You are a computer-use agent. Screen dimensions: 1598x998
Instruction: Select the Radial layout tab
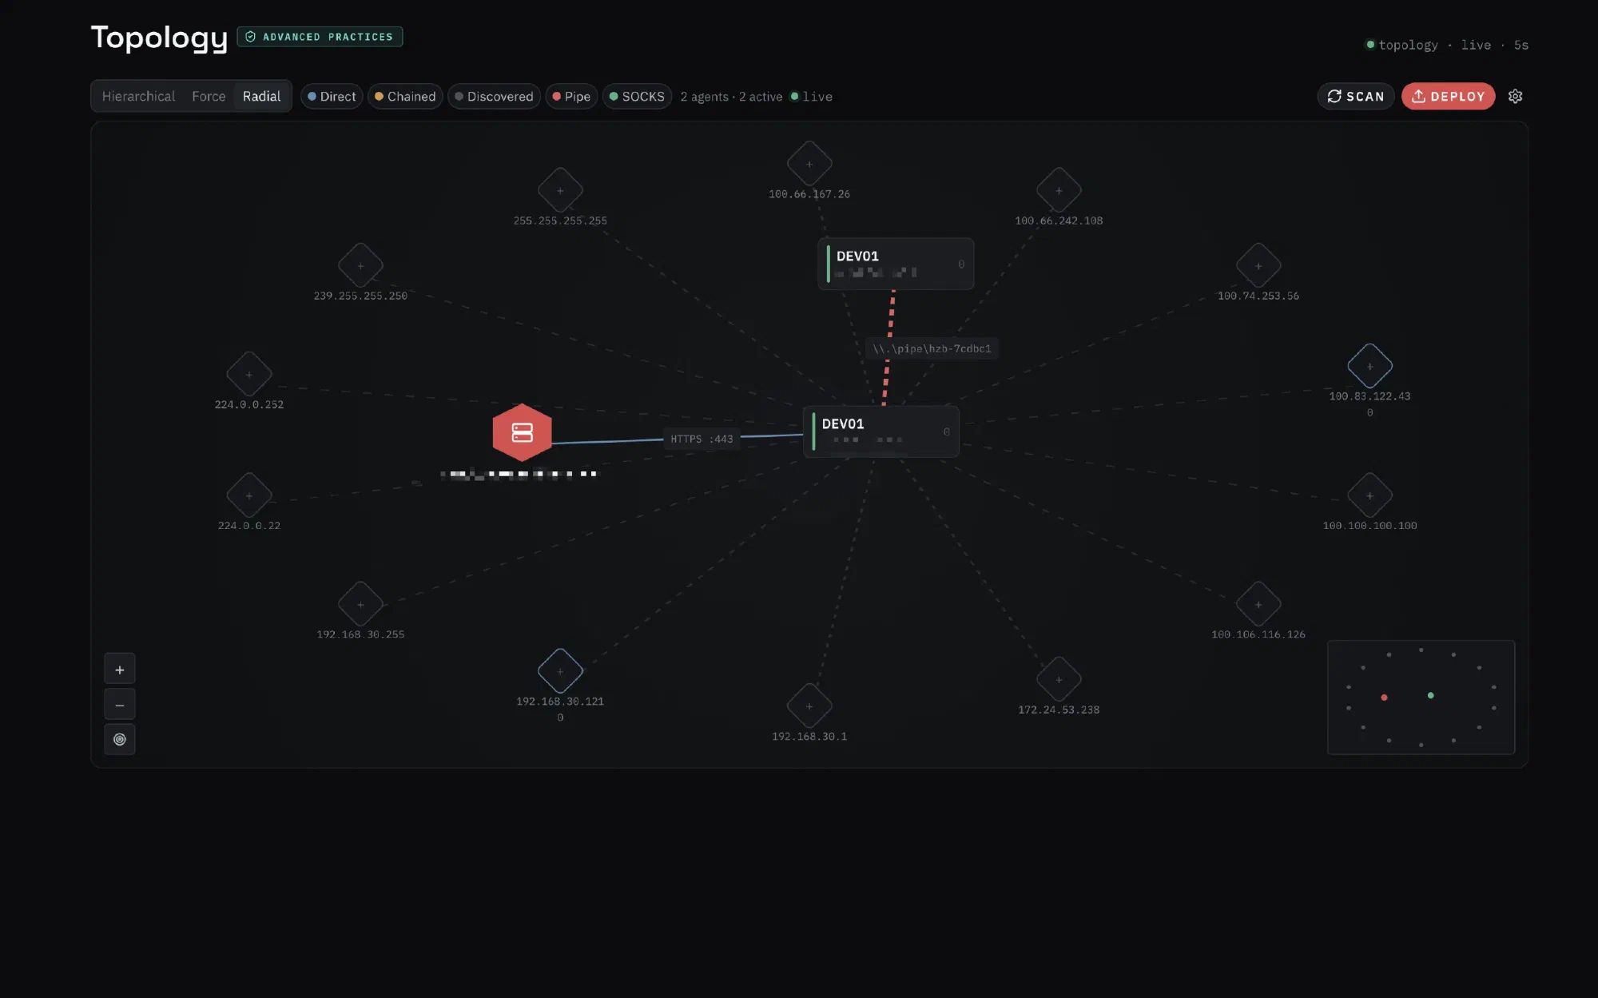click(261, 96)
